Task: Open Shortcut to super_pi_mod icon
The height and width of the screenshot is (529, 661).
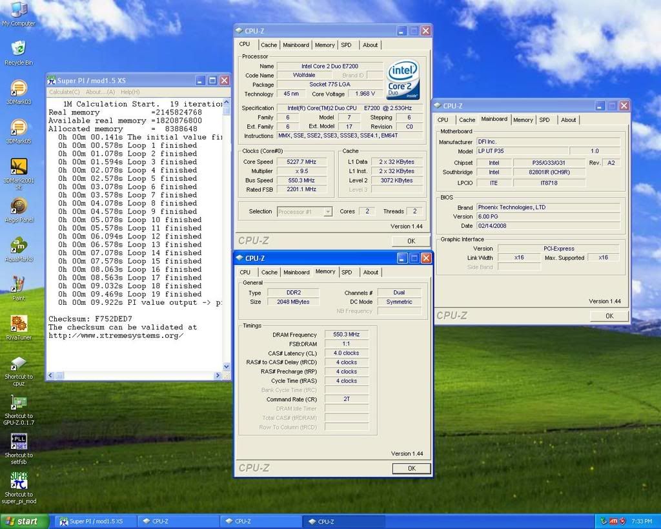Action: coord(19,488)
